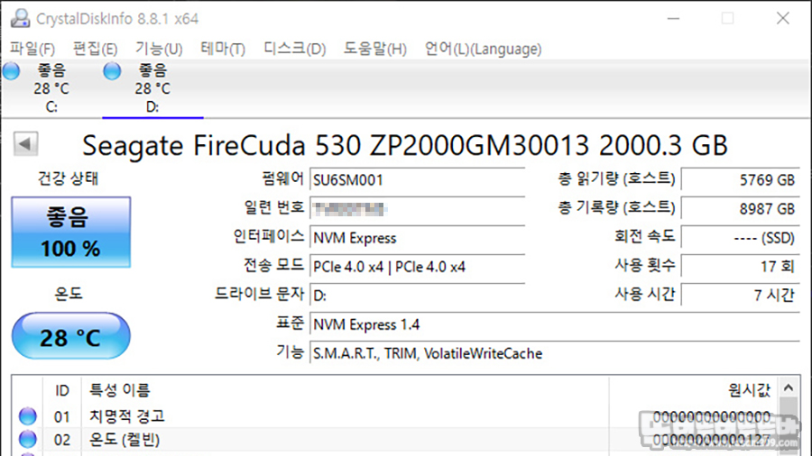Select attribute row 02 온도 (켈빈)
The height and width of the screenshot is (456, 812).
pyautogui.click(x=394, y=440)
